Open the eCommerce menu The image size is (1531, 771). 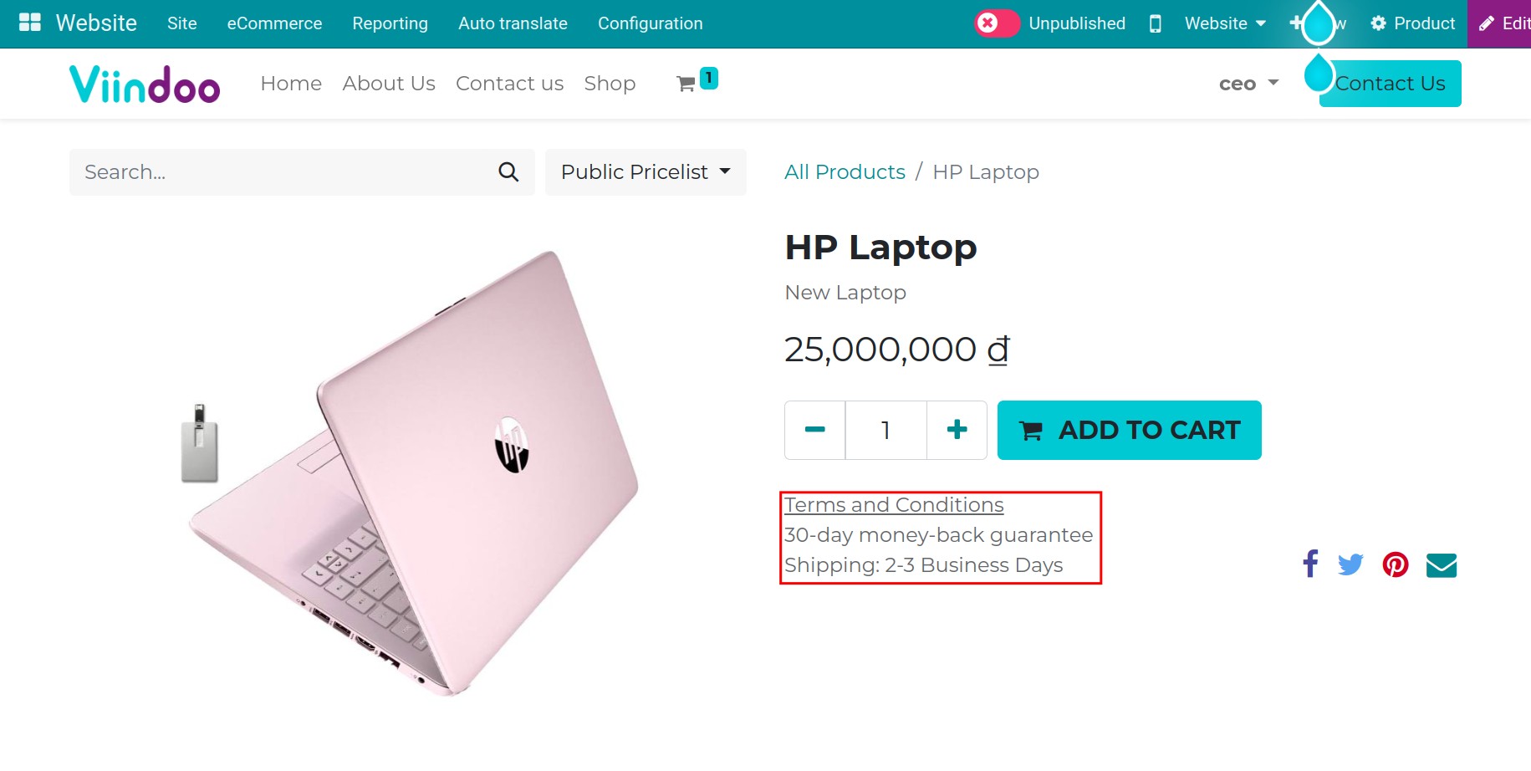click(x=274, y=23)
